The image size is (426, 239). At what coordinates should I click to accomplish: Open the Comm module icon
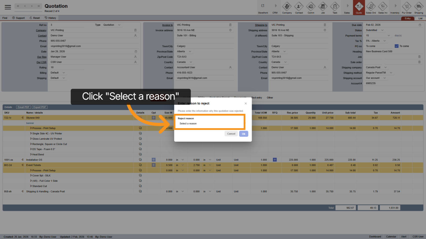pos(311,7)
